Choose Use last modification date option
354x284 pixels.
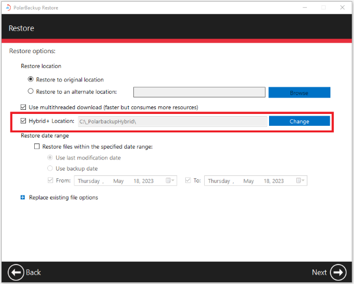click(x=50, y=158)
